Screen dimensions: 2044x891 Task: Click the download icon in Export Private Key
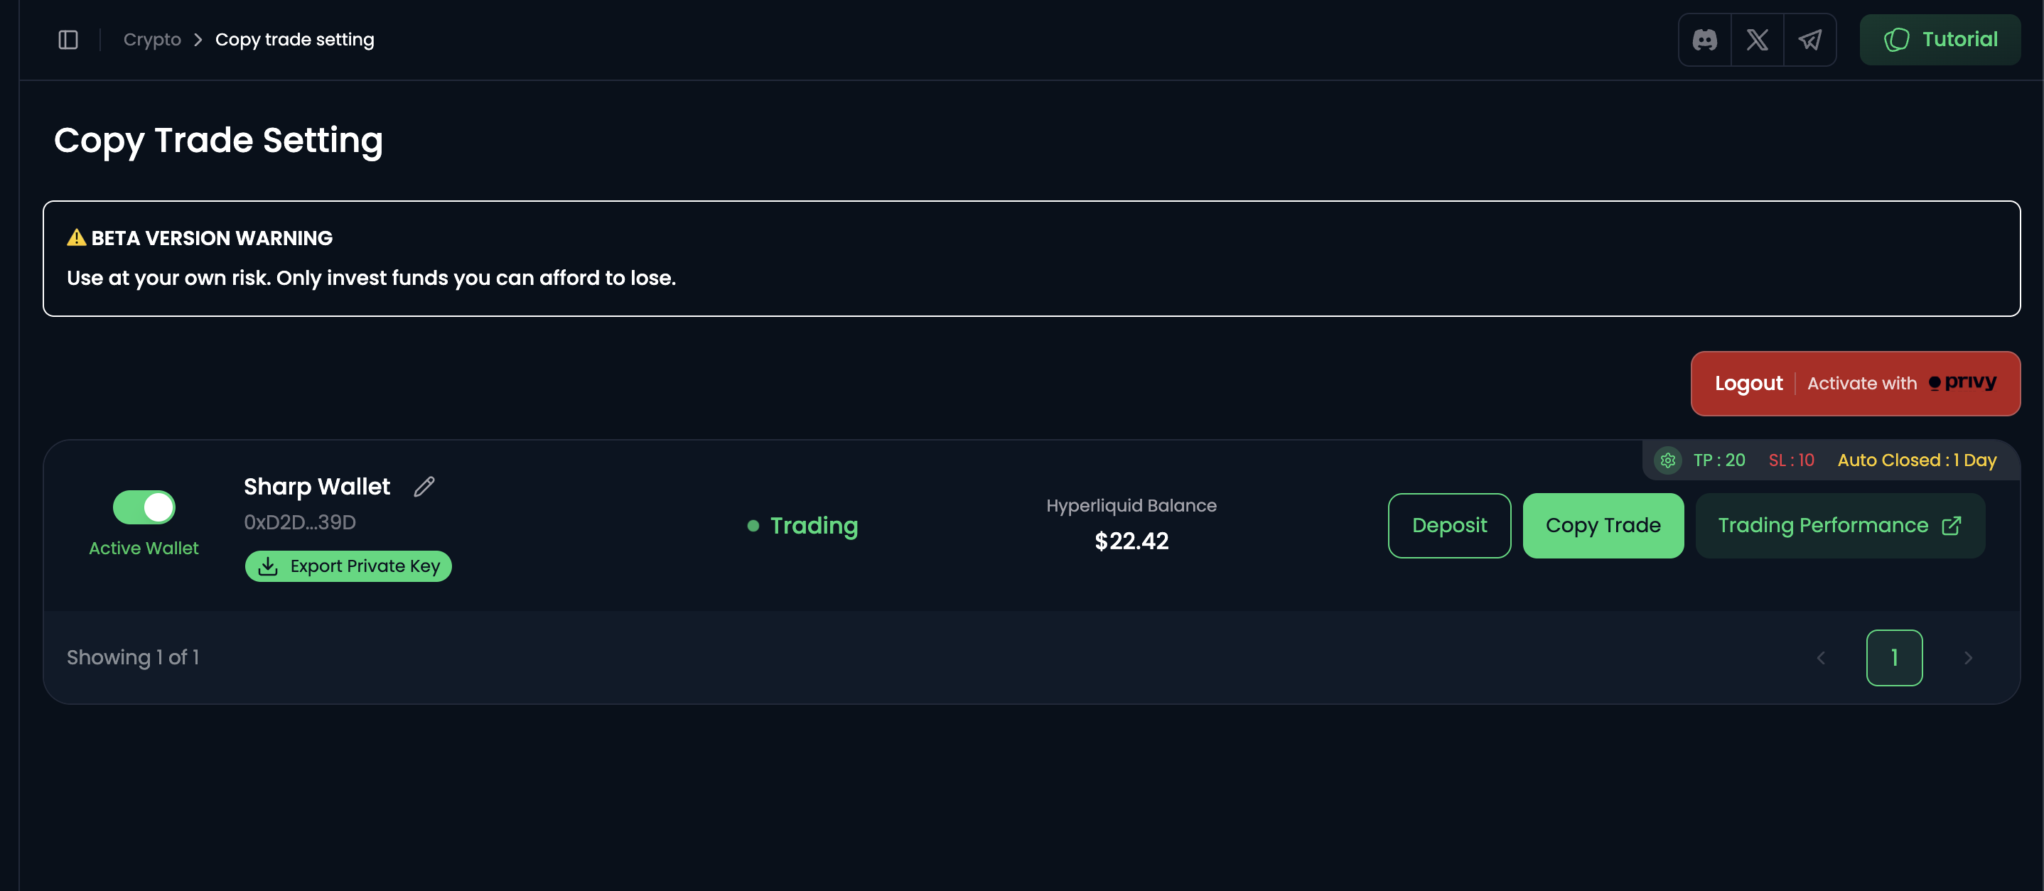tap(268, 566)
